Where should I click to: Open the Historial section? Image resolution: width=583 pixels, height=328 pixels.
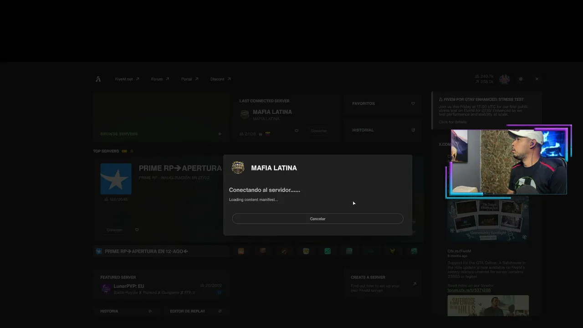(x=383, y=130)
